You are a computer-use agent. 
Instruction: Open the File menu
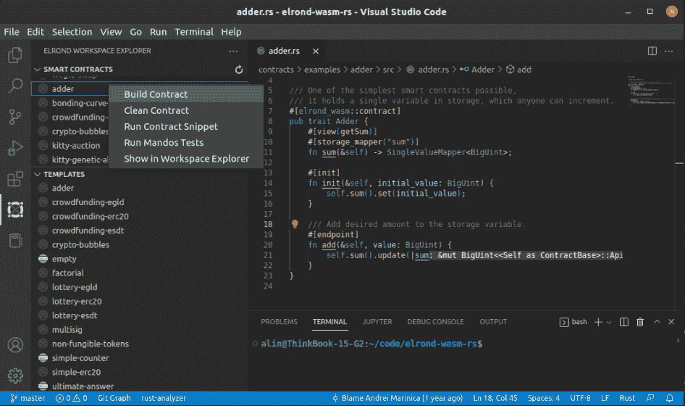click(x=12, y=32)
